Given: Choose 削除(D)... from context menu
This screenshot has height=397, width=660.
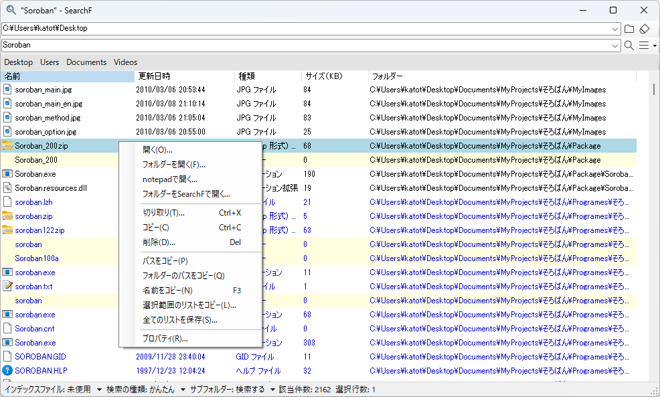Looking at the screenshot, I should 190,242.
